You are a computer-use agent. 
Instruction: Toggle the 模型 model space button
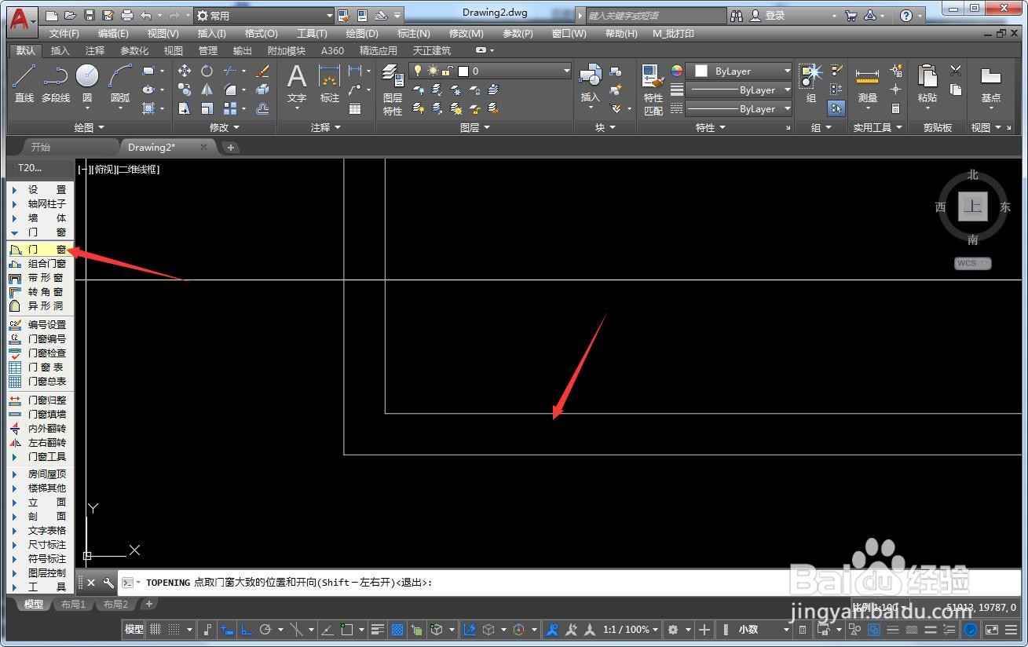tap(134, 629)
